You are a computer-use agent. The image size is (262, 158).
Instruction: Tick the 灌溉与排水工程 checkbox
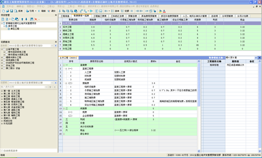(x=4, y=57)
